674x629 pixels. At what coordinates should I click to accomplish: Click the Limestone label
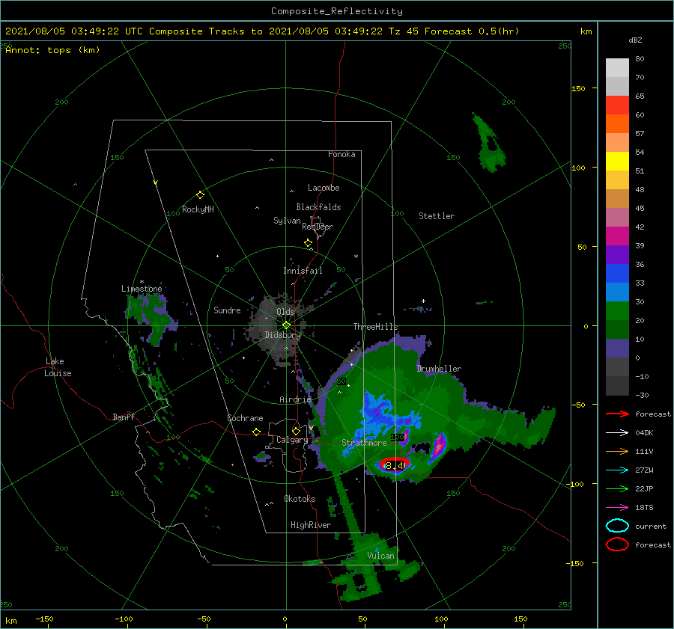pyautogui.click(x=142, y=289)
